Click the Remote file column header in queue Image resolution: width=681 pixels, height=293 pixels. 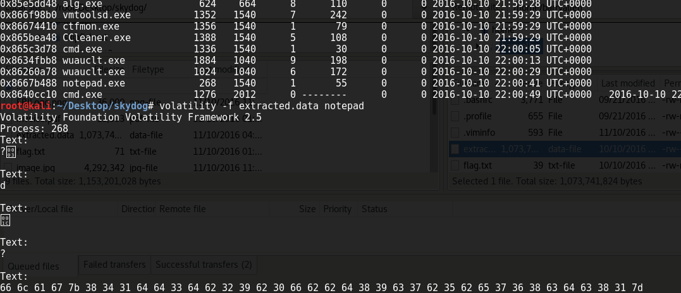pyautogui.click(x=182, y=209)
